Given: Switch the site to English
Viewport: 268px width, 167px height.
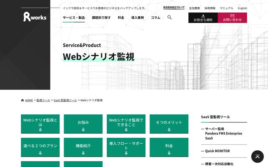Looking at the screenshot, I should click(242, 8).
